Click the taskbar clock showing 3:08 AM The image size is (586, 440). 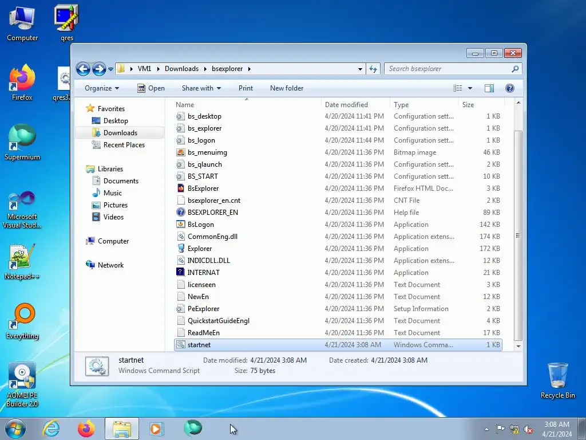coord(556,429)
